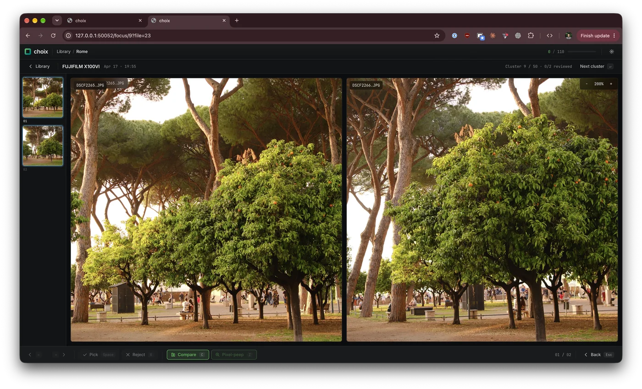Click the FUJIFILM X100VI camera label
The width and height of the screenshot is (642, 389).
(x=81, y=66)
